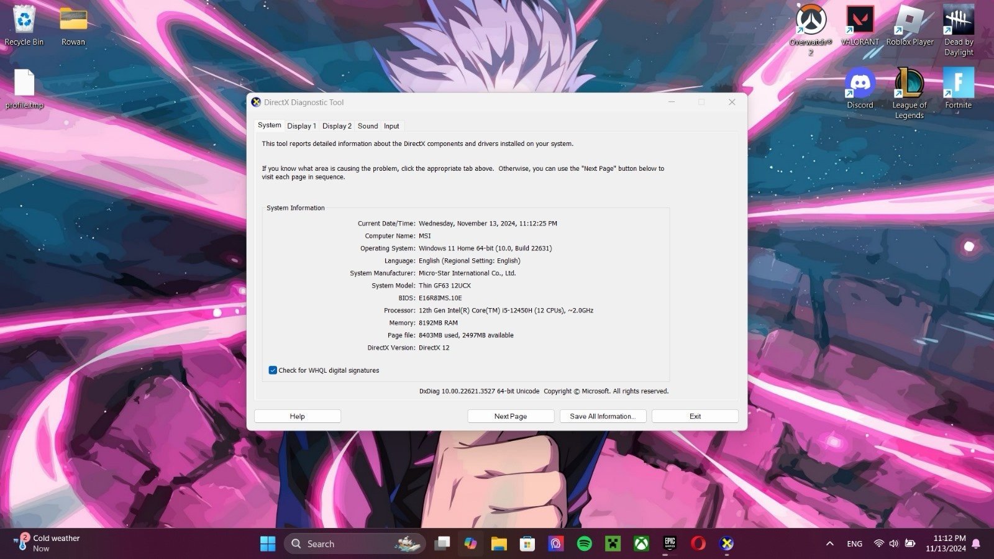Image resolution: width=994 pixels, height=559 pixels.
Task: Switch to the Display 1 tab
Action: (x=301, y=125)
